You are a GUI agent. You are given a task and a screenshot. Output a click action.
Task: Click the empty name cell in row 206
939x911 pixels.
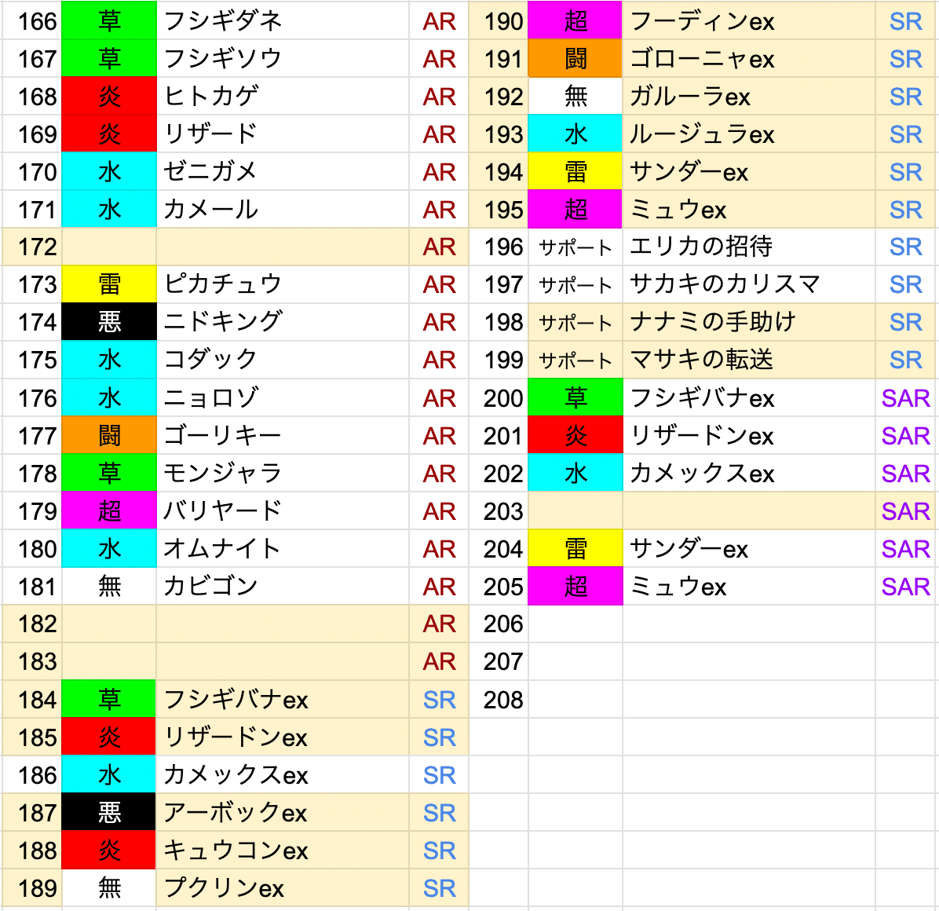click(748, 624)
